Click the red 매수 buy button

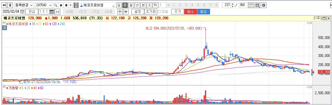click(190, 12)
